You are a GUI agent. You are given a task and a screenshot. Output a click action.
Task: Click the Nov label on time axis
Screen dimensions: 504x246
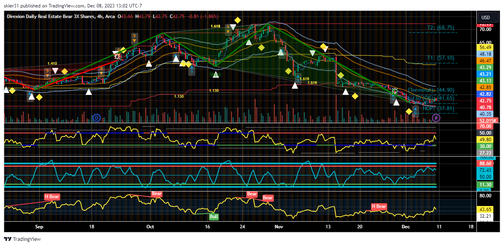coord(279,227)
